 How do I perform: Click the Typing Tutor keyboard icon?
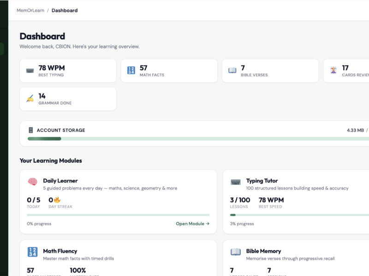[236, 182]
